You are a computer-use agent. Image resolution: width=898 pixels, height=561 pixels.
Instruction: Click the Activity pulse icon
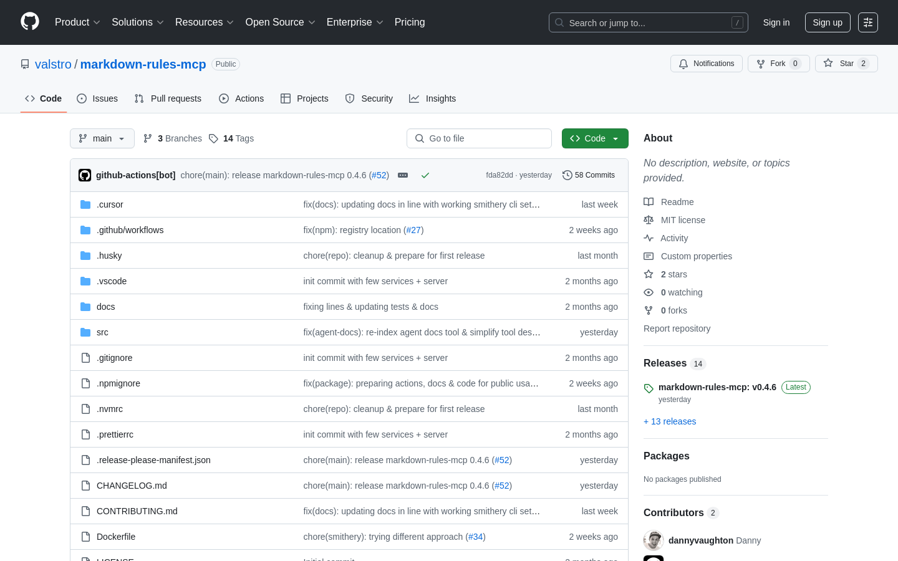point(649,238)
